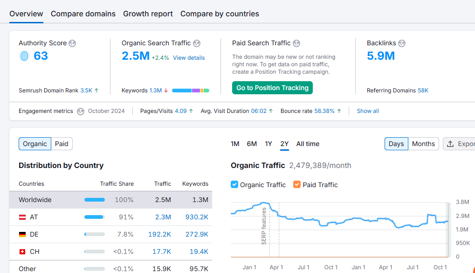
Task: Switch to Paid traffic toggle
Action: [62, 144]
